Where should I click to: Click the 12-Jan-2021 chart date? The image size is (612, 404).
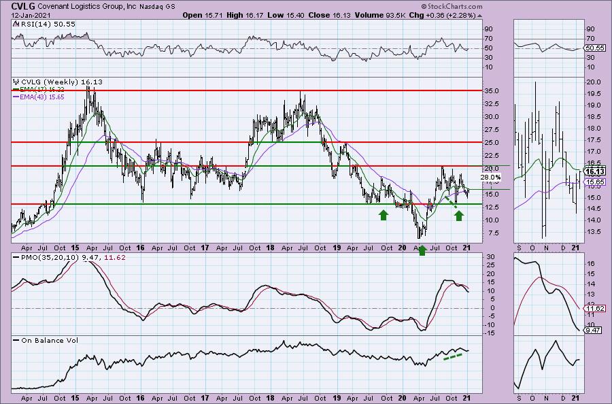pyautogui.click(x=30, y=16)
